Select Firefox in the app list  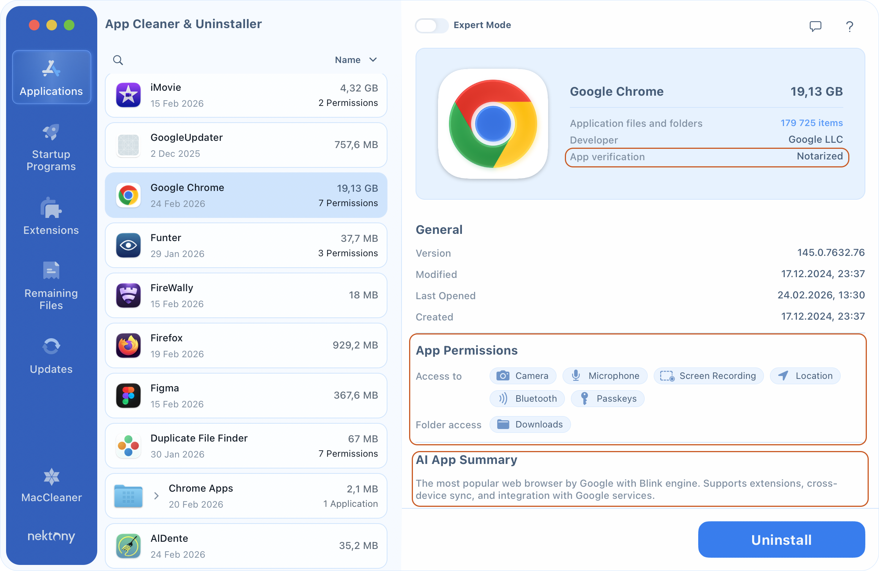tap(246, 345)
